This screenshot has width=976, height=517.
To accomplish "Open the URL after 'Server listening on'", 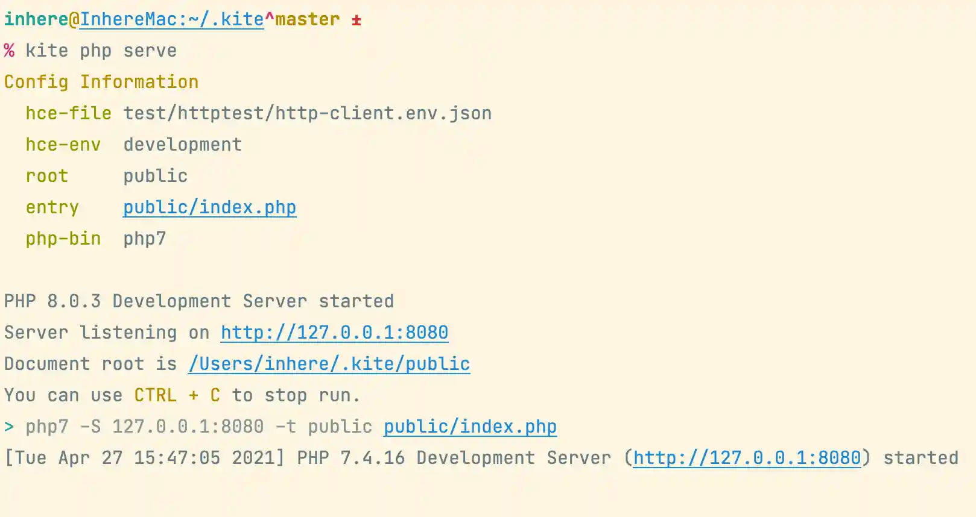I will [x=334, y=333].
